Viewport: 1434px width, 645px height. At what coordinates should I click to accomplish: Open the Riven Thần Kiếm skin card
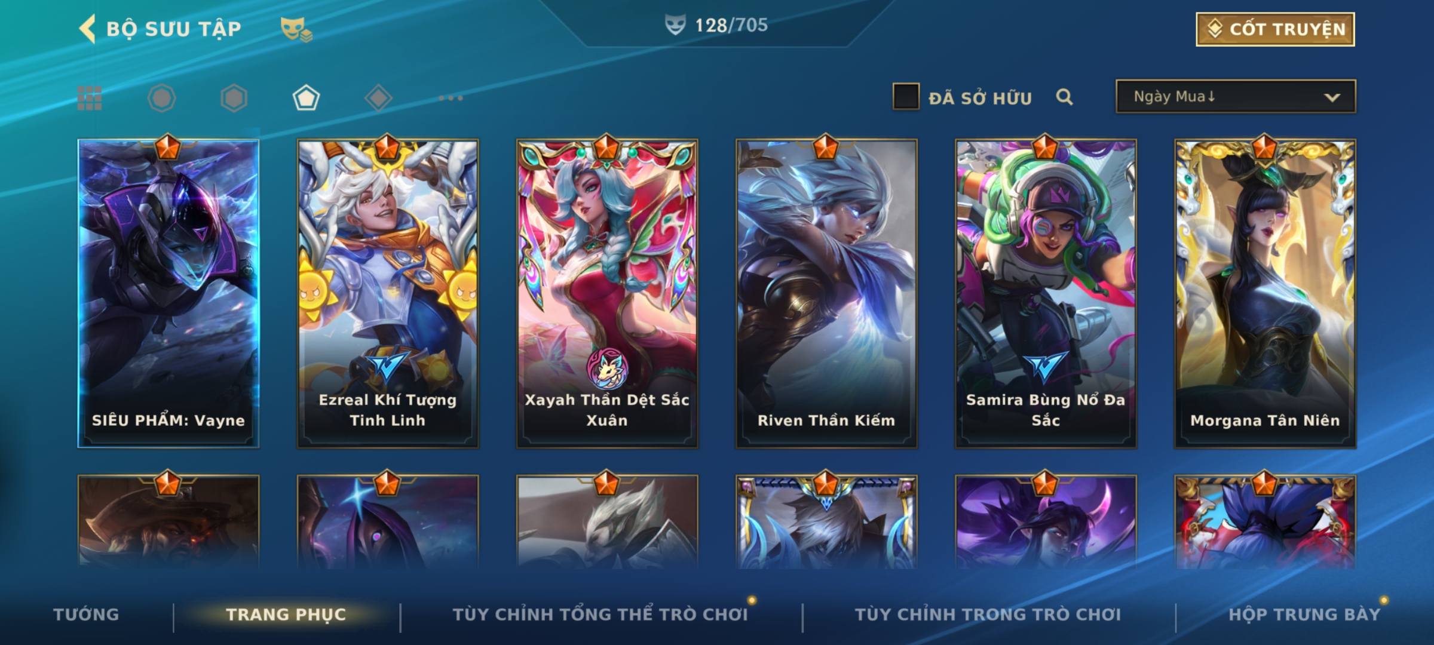tap(826, 294)
